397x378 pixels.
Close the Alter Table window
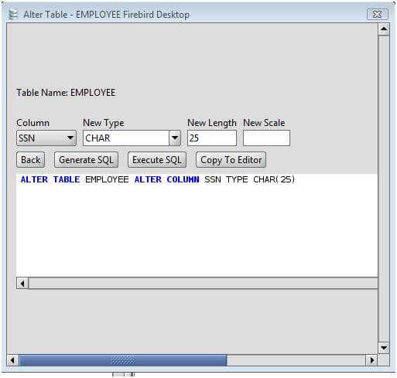[378, 14]
